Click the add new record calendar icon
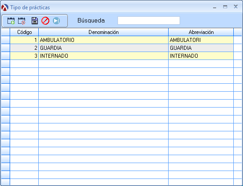The height and width of the screenshot is (186, 243). (x=11, y=21)
